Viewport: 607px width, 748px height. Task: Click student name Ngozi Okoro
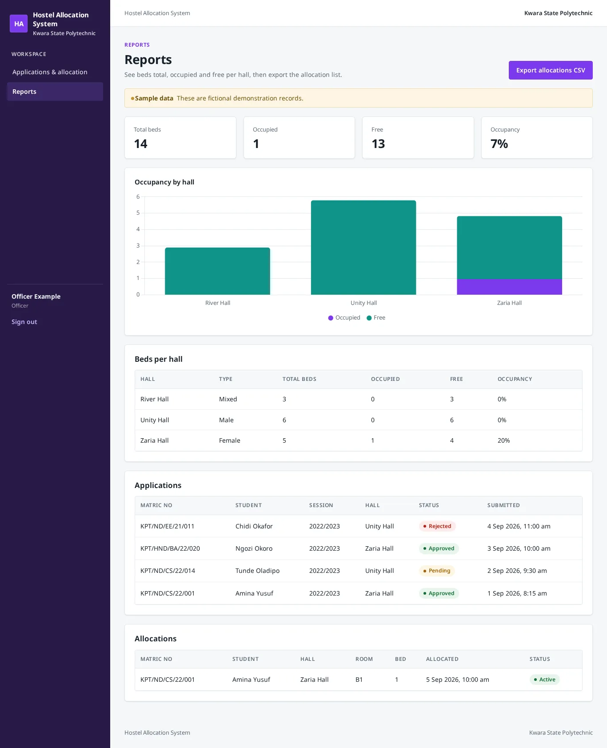(254, 548)
